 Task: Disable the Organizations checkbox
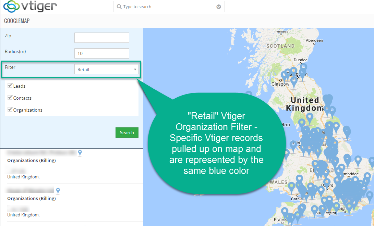click(10, 110)
